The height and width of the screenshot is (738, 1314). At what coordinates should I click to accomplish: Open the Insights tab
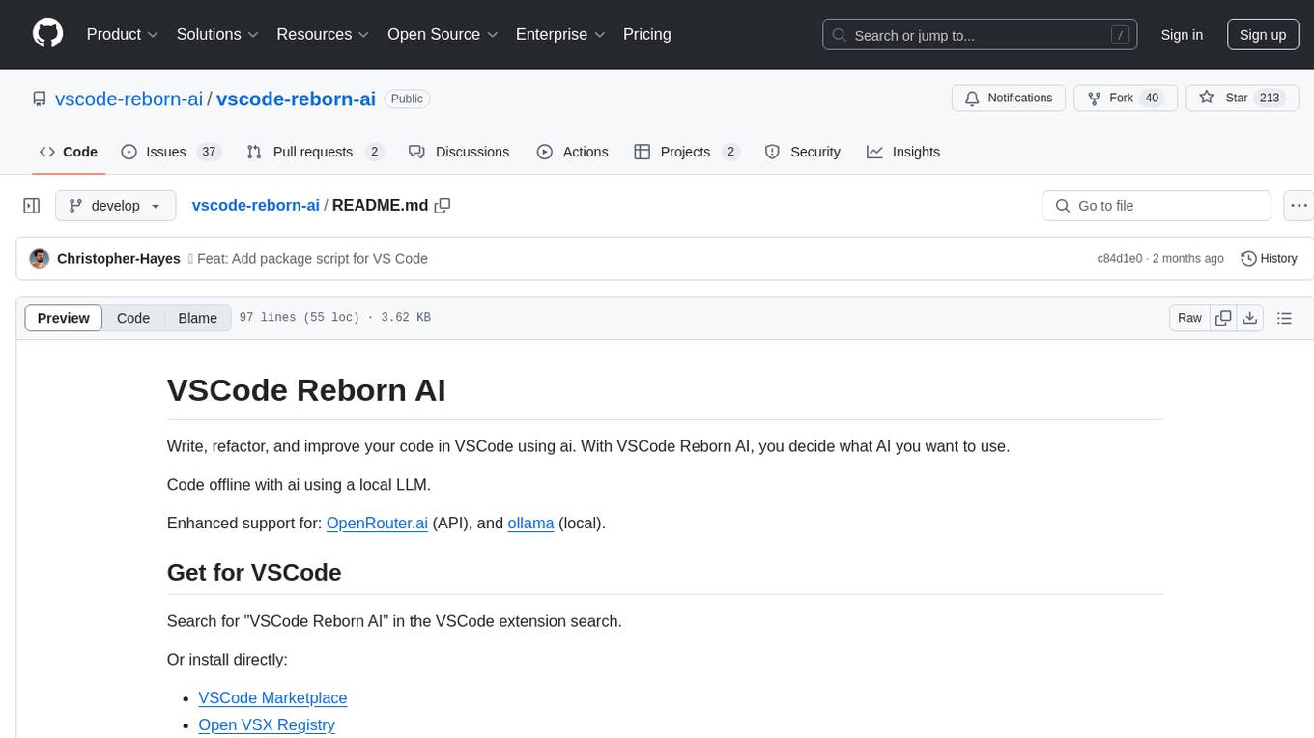[903, 152]
